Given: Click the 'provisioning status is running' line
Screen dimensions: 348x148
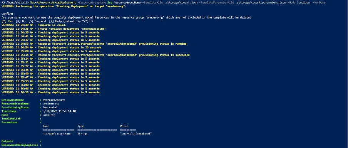Looking at the screenshot, I should pos(94,44).
